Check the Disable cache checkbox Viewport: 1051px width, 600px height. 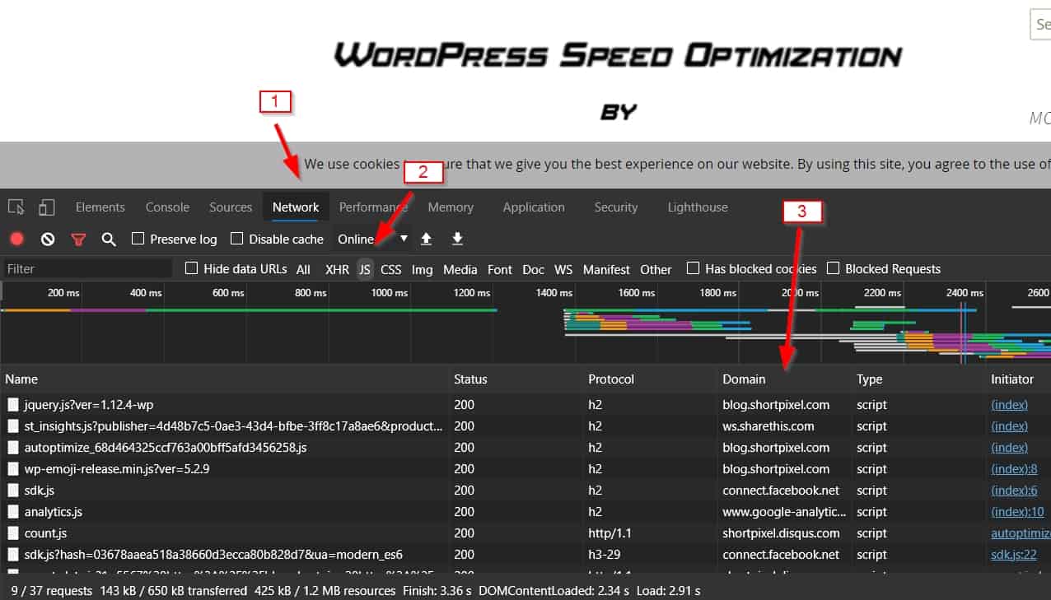coord(237,239)
